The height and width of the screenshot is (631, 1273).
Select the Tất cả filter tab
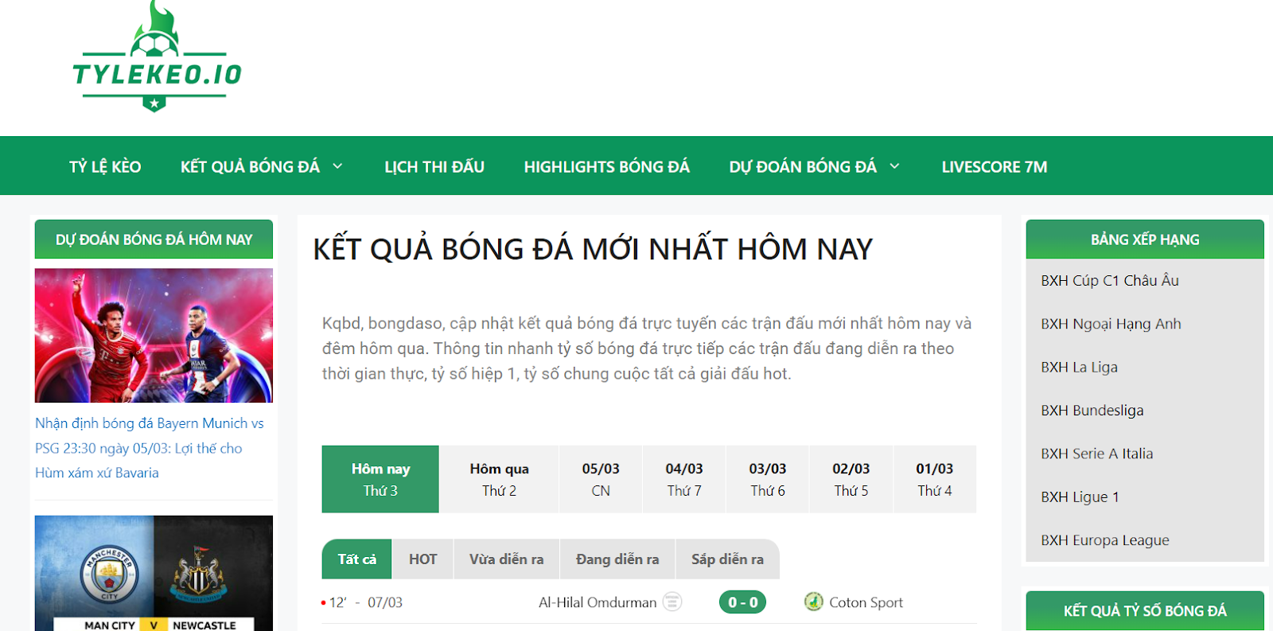click(357, 559)
